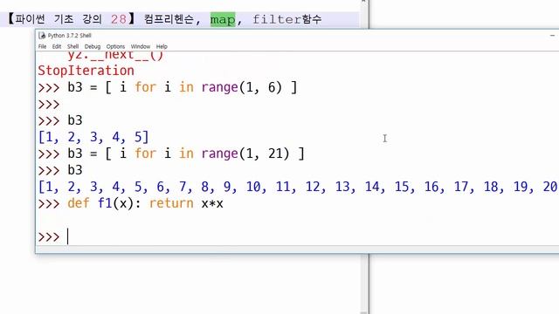This screenshot has width=559, height=314.
Task: Click the 컴프리헨슨 word in the title line
Action: click(x=169, y=19)
